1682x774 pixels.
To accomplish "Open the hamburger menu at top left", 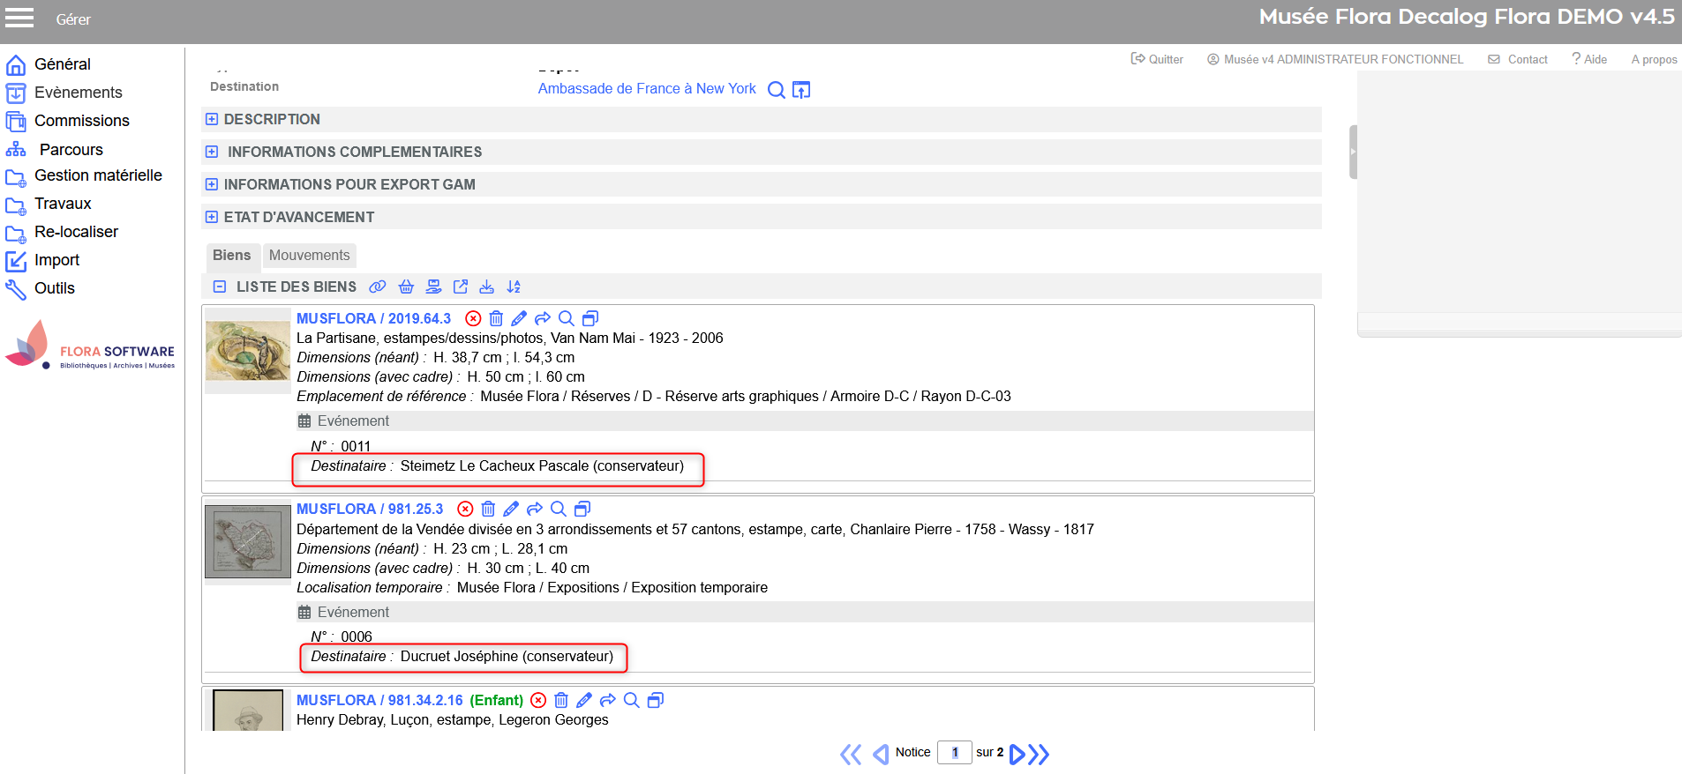I will 19,18.
